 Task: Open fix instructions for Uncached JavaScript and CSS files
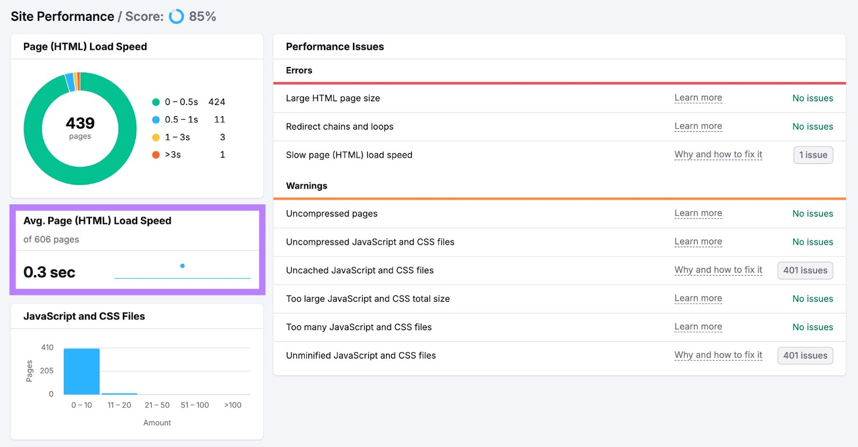coord(718,270)
